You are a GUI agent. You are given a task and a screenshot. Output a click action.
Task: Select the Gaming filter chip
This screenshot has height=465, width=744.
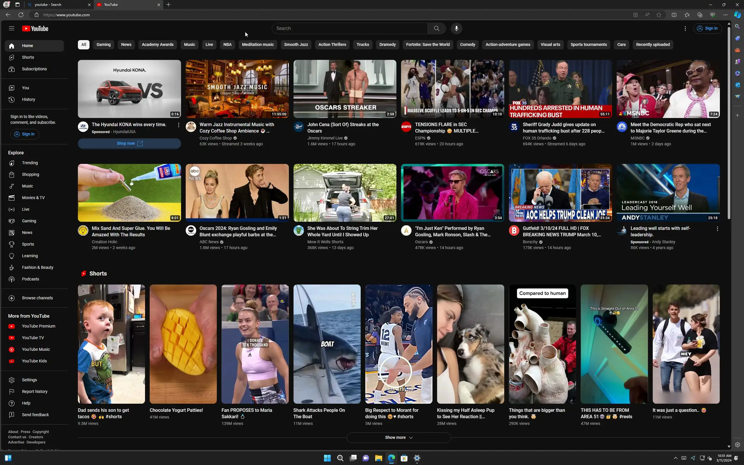pyautogui.click(x=103, y=44)
